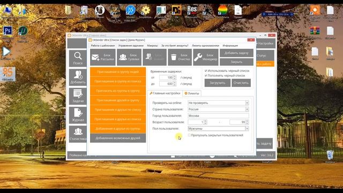343x193 pixels.
Task: Expand the Пол пользователя dropdown
Action: tap(247, 129)
